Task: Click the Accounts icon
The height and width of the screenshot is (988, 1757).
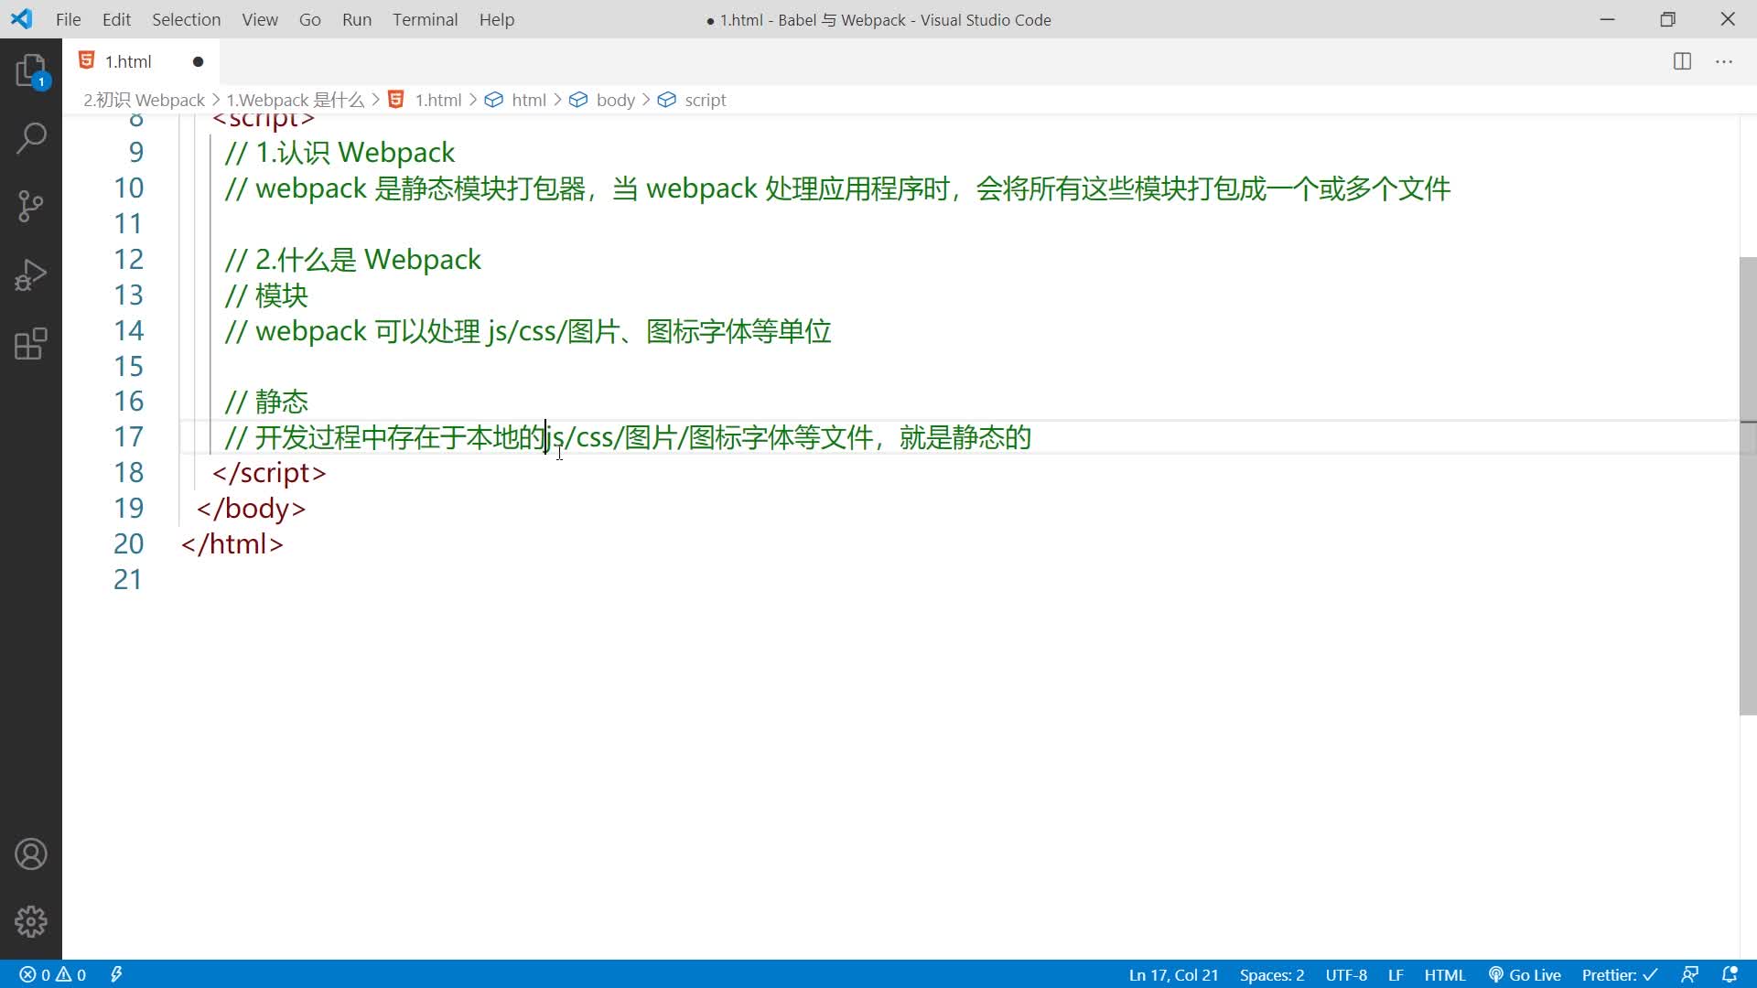Action: (31, 854)
